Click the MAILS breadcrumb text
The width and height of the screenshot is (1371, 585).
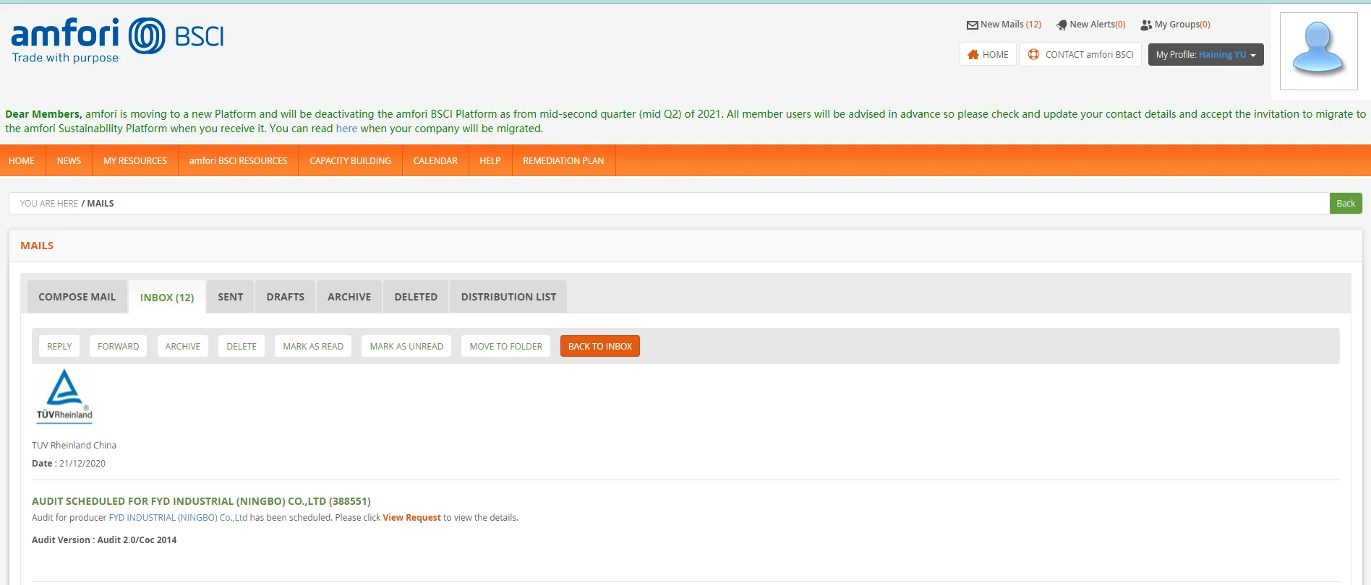point(101,204)
